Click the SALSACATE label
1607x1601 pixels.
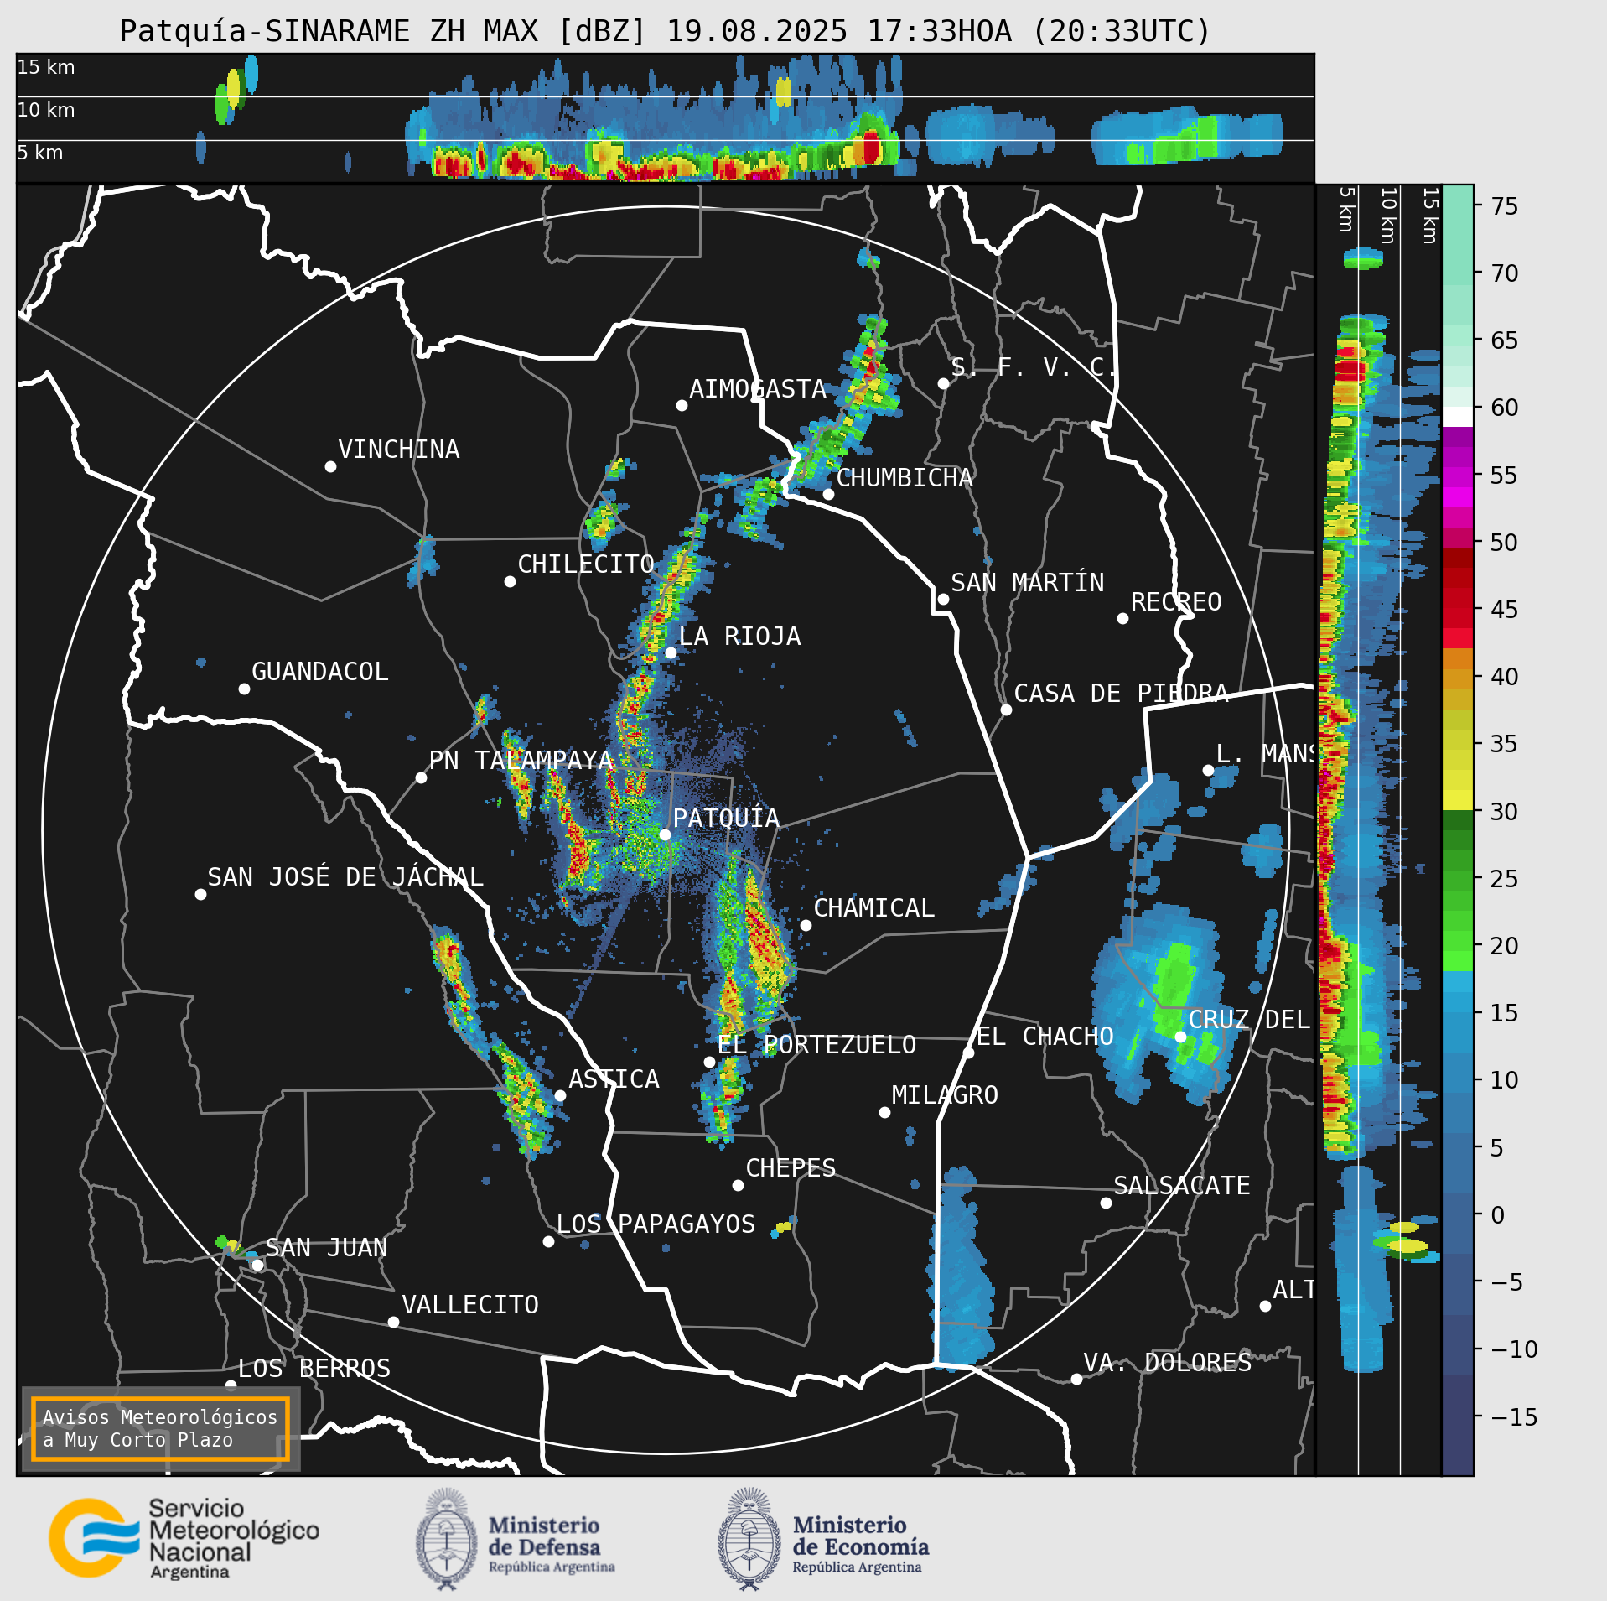click(1182, 1185)
